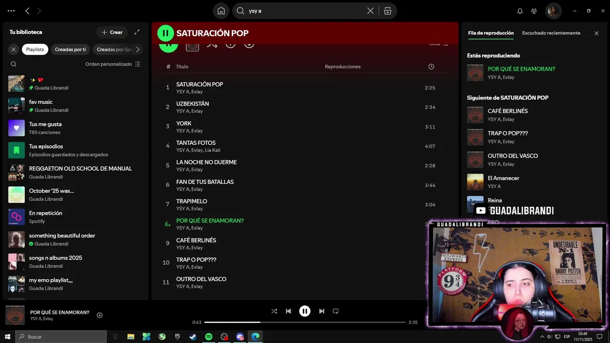Open 'REGGAETON OLD SCHOOL DE MANUAL' playlist
The width and height of the screenshot is (610, 343).
(76, 172)
